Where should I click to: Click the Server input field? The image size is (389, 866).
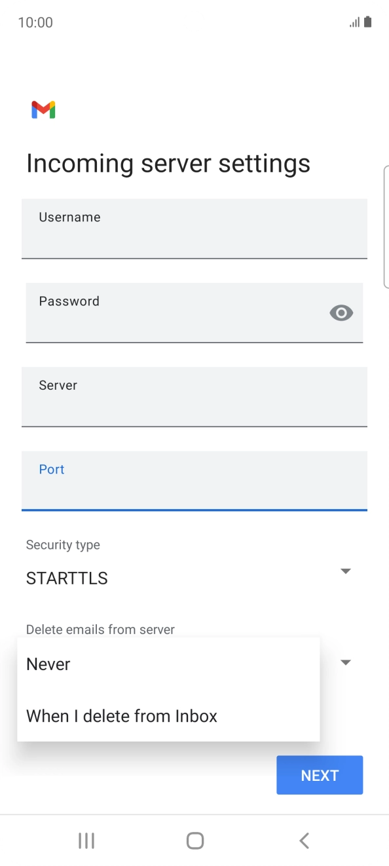click(x=194, y=397)
